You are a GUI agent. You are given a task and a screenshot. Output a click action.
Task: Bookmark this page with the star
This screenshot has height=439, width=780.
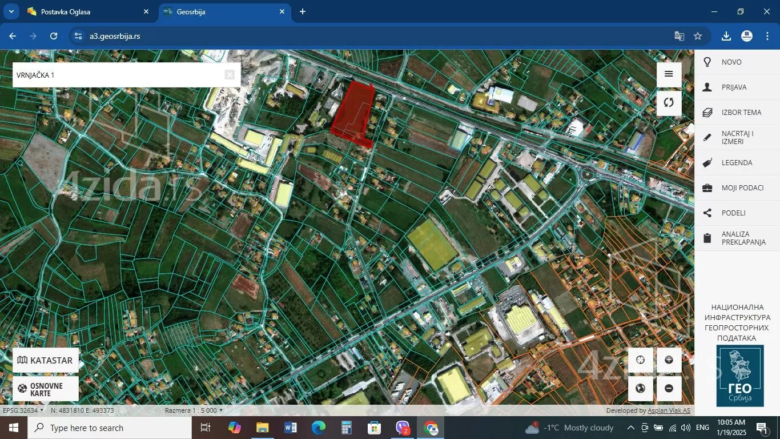point(698,36)
